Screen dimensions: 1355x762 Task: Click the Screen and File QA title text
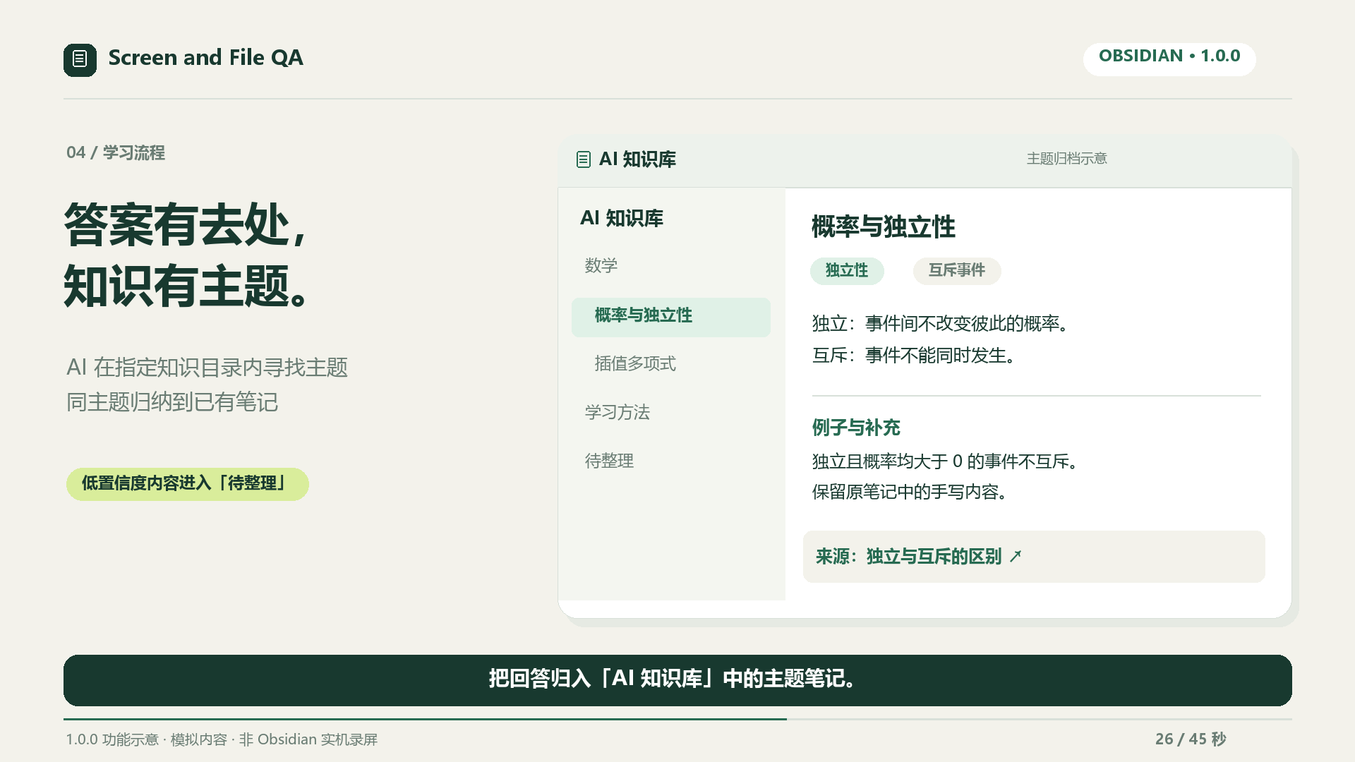pyautogui.click(x=205, y=58)
